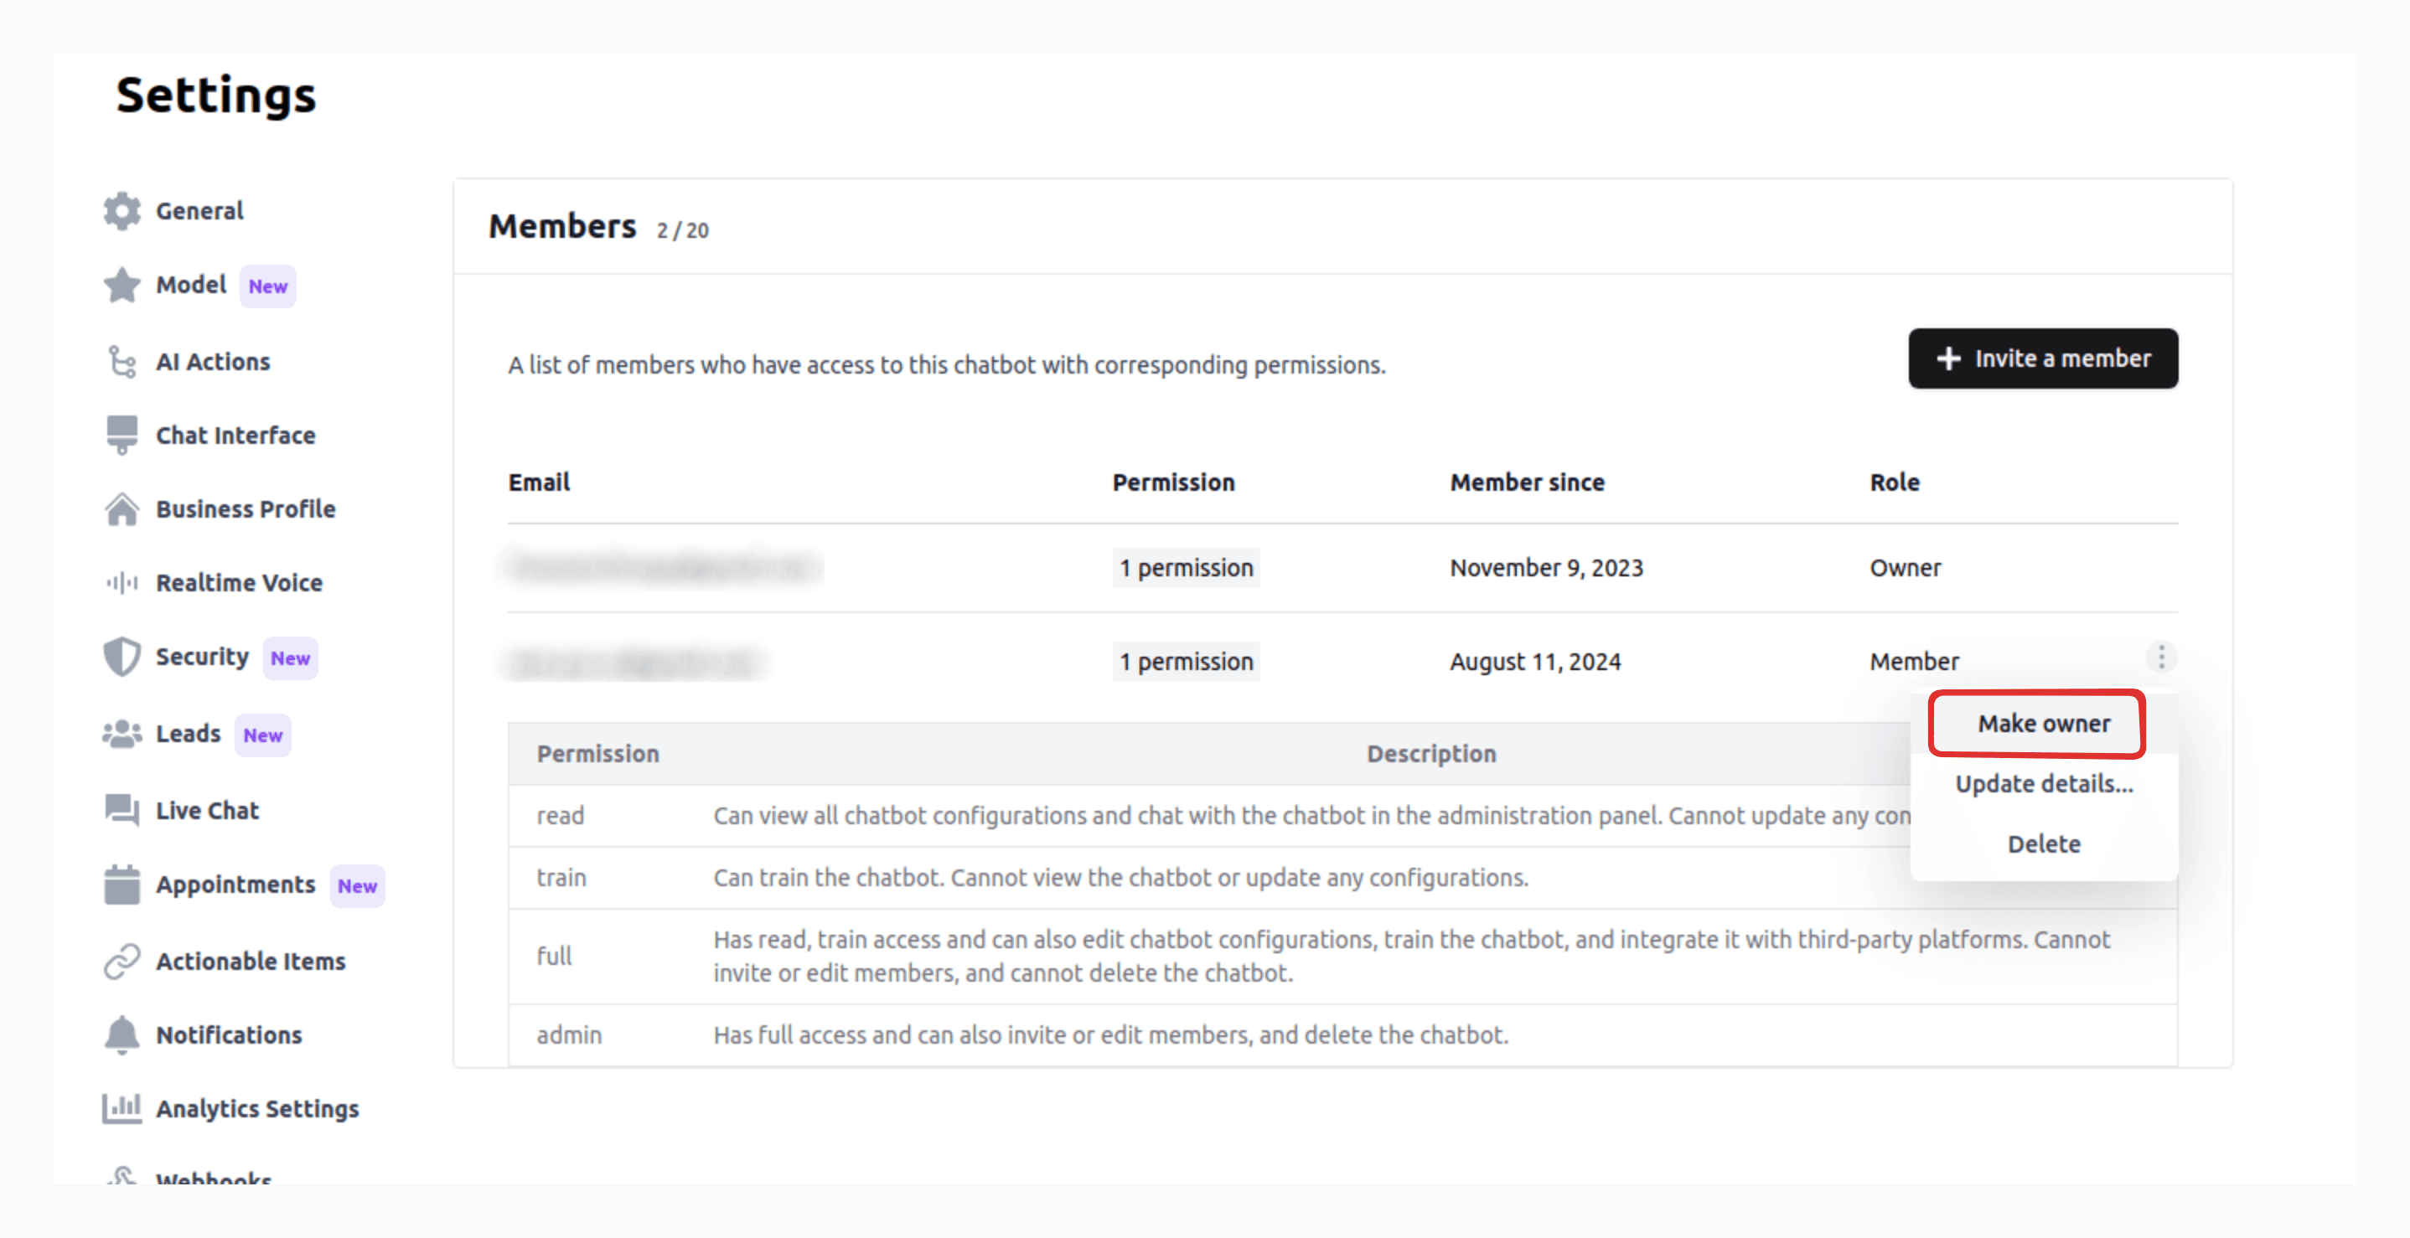Select the Chat Interface brush icon
The width and height of the screenshot is (2410, 1238).
122,435
